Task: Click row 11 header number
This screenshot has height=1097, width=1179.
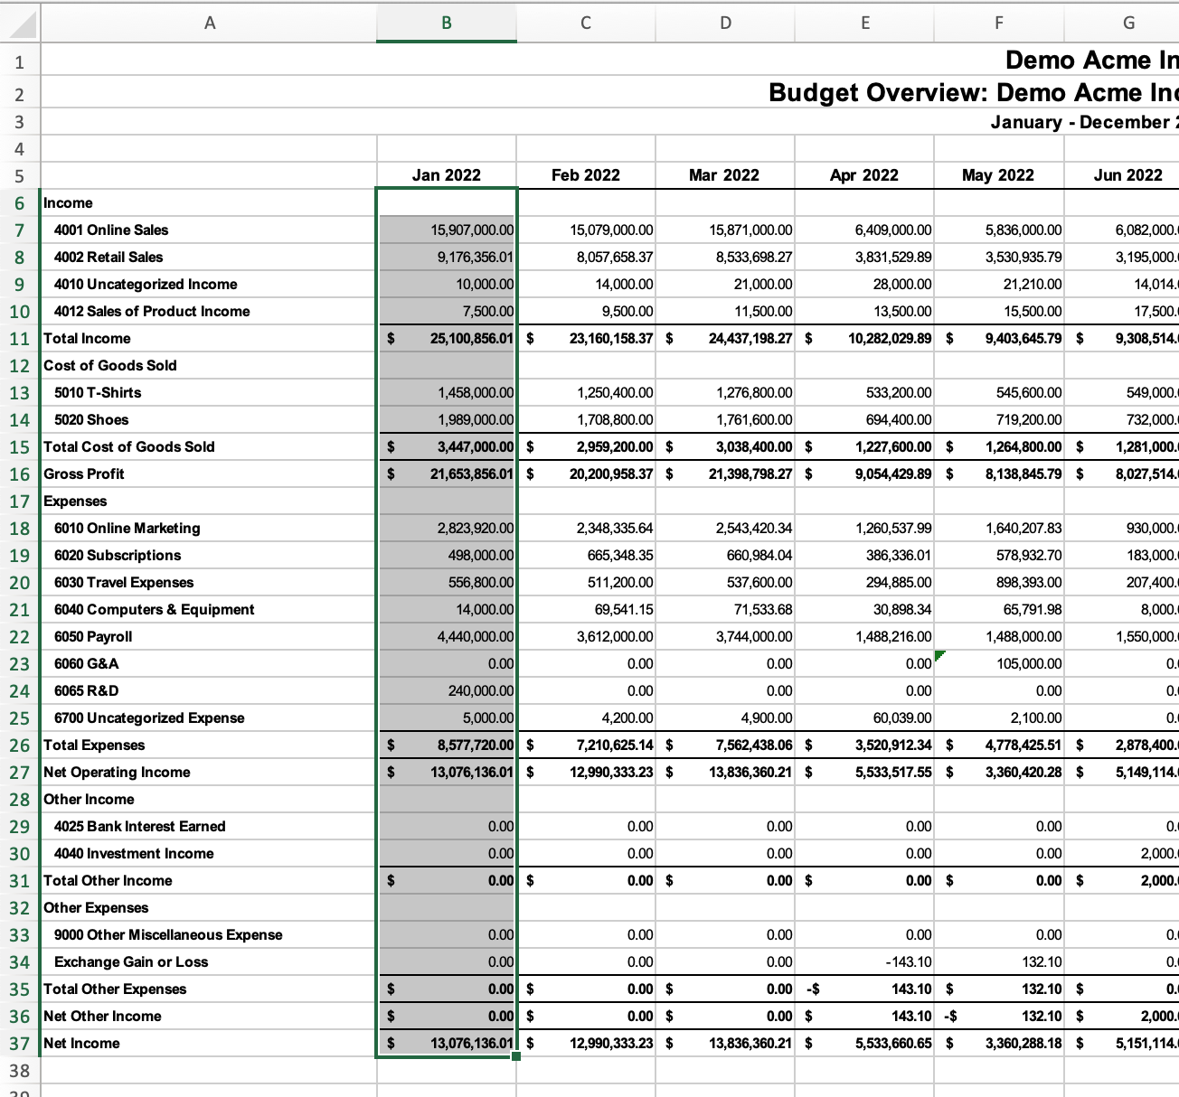Action: pos(20,339)
